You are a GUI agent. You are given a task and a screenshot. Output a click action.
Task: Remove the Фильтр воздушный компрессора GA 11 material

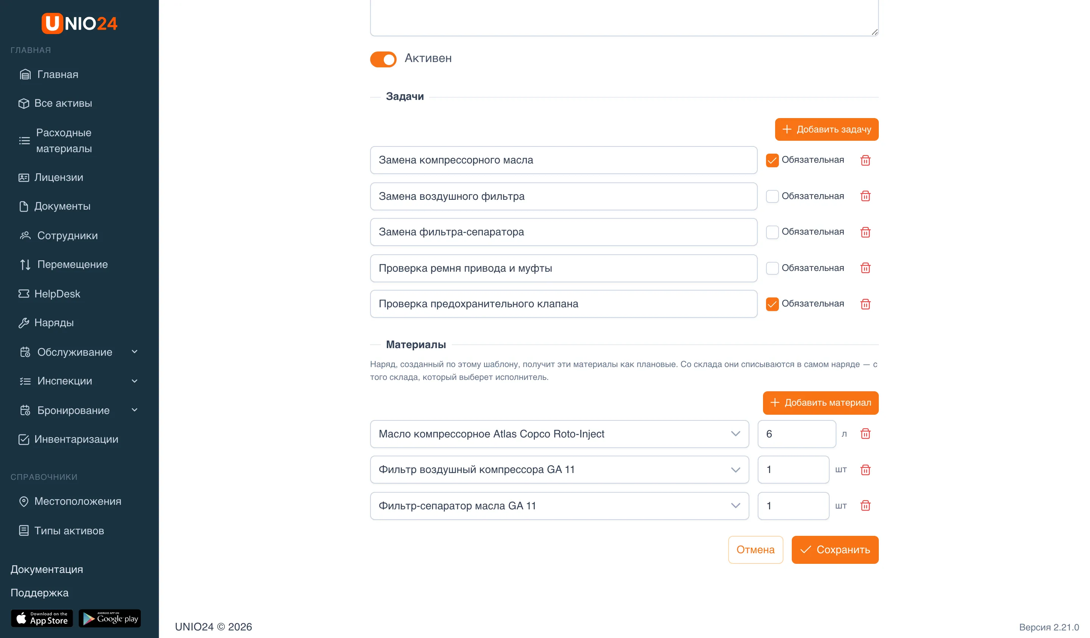[x=865, y=470]
